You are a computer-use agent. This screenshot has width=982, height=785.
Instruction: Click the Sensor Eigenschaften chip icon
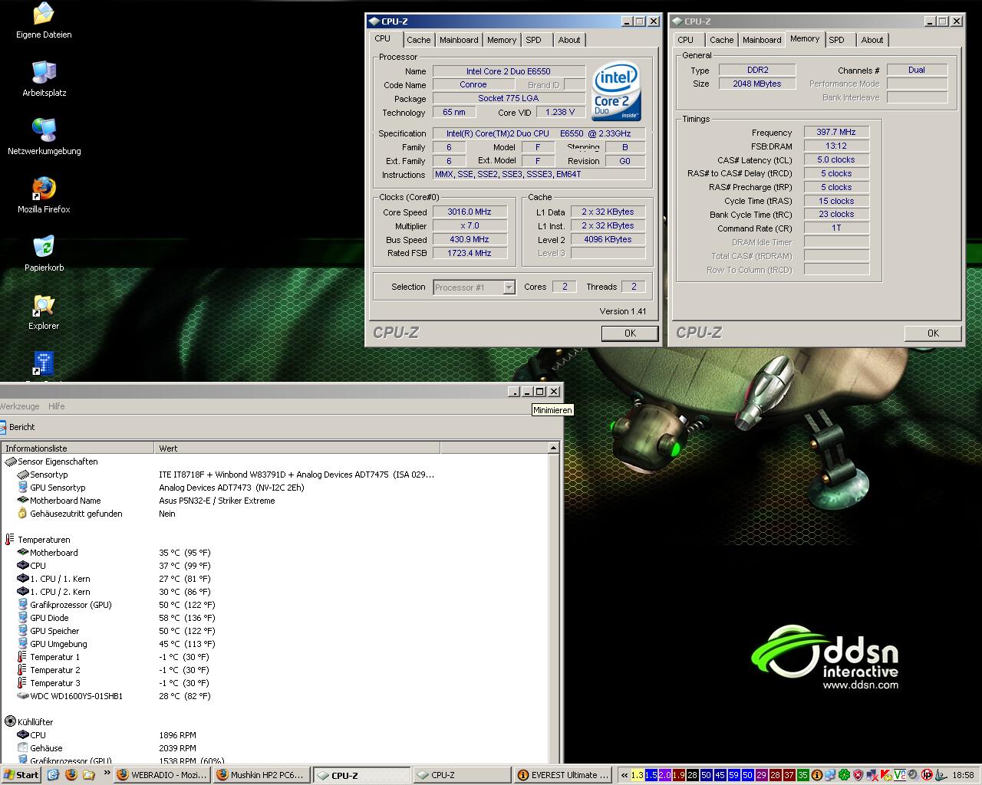pyautogui.click(x=11, y=461)
